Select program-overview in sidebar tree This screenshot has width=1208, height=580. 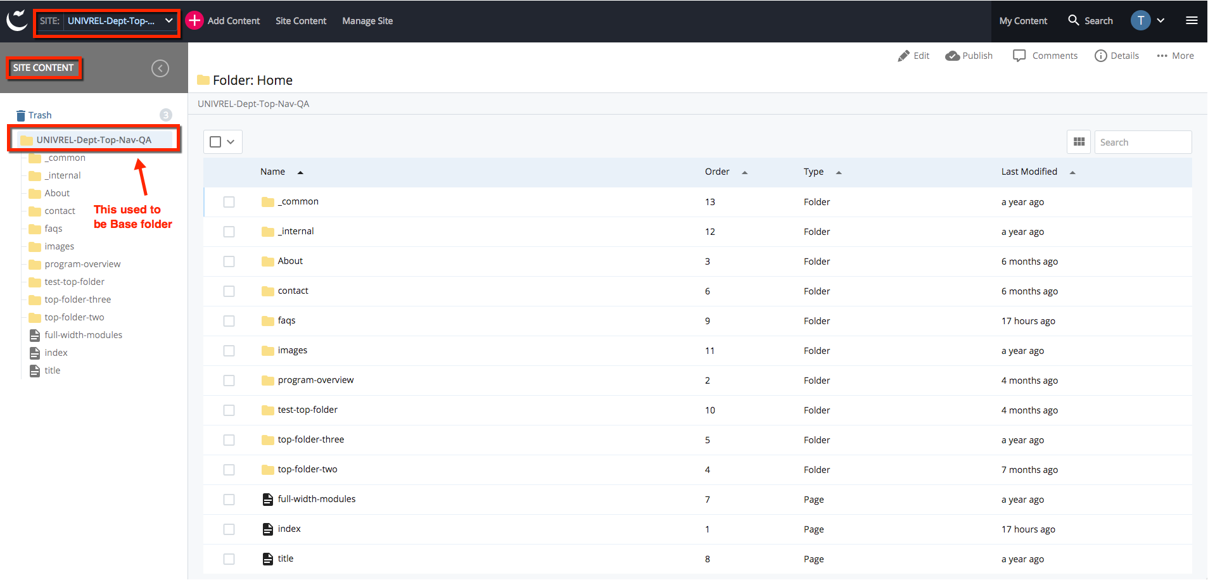tap(82, 264)
